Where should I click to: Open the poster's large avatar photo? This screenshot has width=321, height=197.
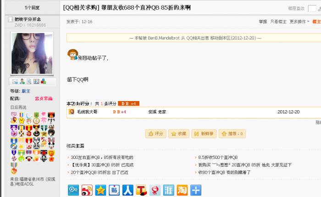pos(32,54)
